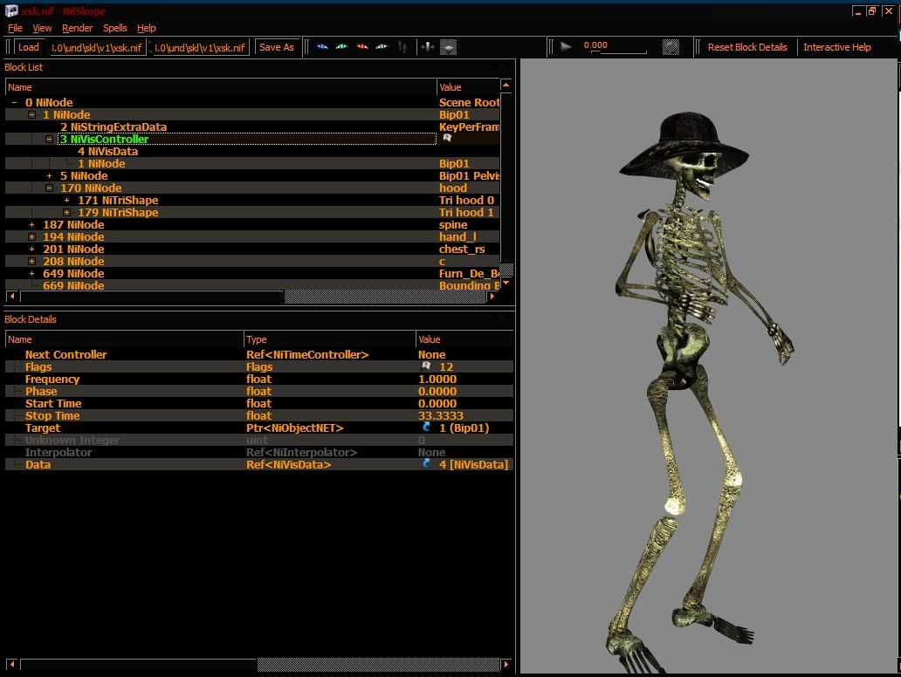Click the Value column header in Block List
The width and height of the screenshot is (901, 677).
pos(468,87)
